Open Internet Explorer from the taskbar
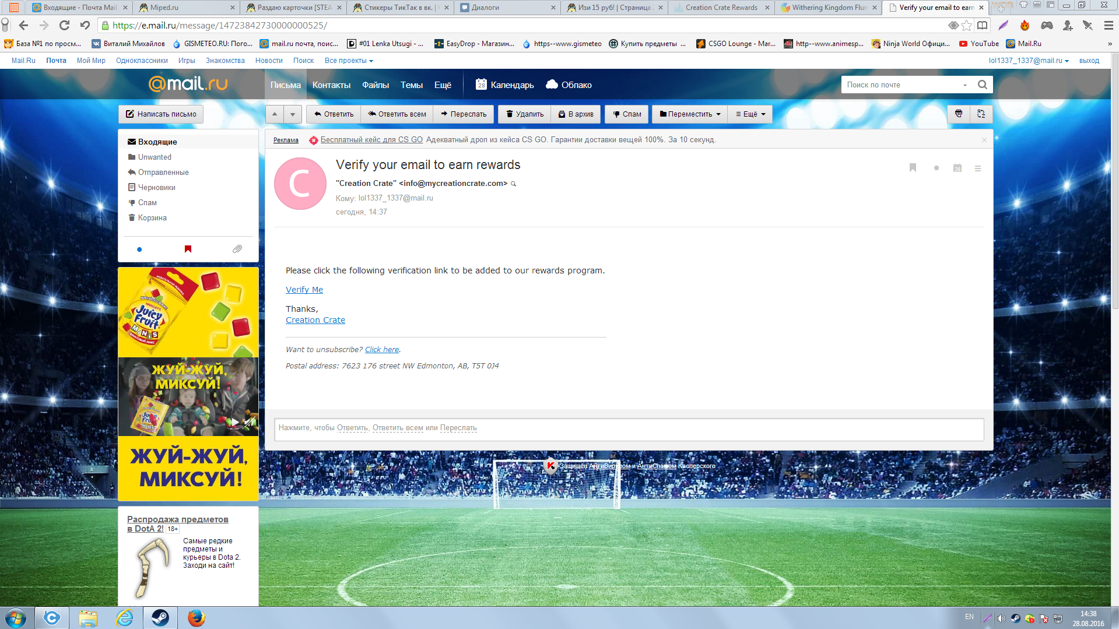The image size is (1119, 629). 124,618
